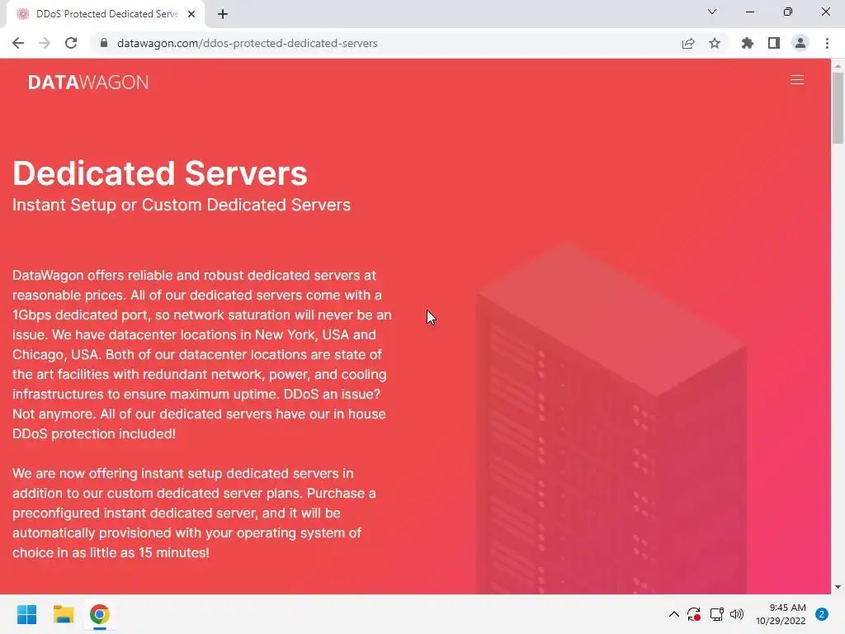Open the Extensions puzzle icon
The width and height of the screenshot is (845, 634).
[748, 43]
